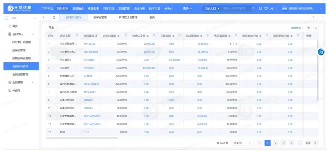Open the help question mark icon
The width and height of the screenshot is (329, 153).
pyautogui.click(x=266, y=8)
